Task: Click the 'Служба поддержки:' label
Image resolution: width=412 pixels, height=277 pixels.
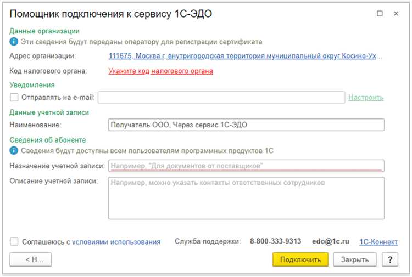Action: tap(208, 241)
